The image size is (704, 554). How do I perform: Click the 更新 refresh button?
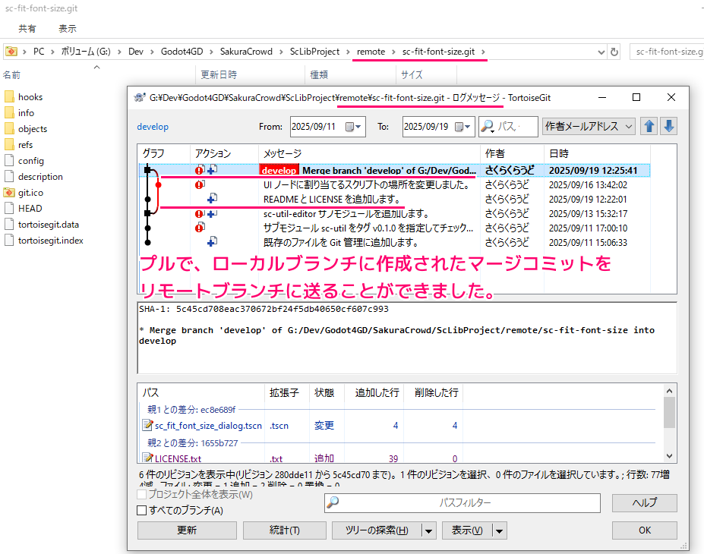[x=187, y=530]
